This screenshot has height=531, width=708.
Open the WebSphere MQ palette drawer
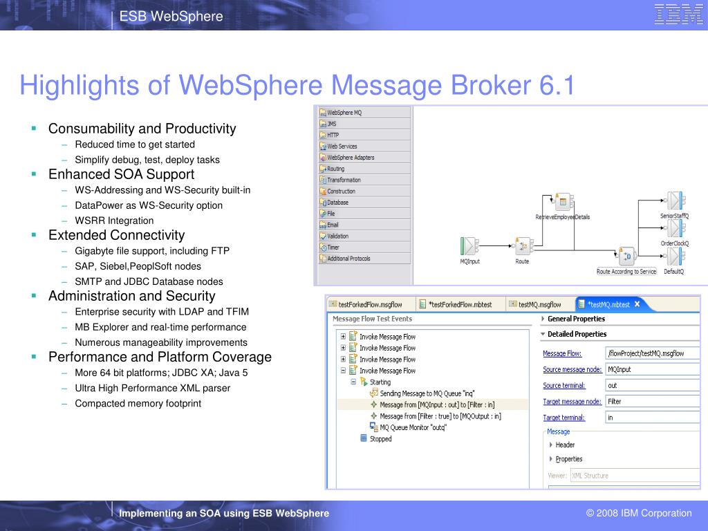[364, 113]
